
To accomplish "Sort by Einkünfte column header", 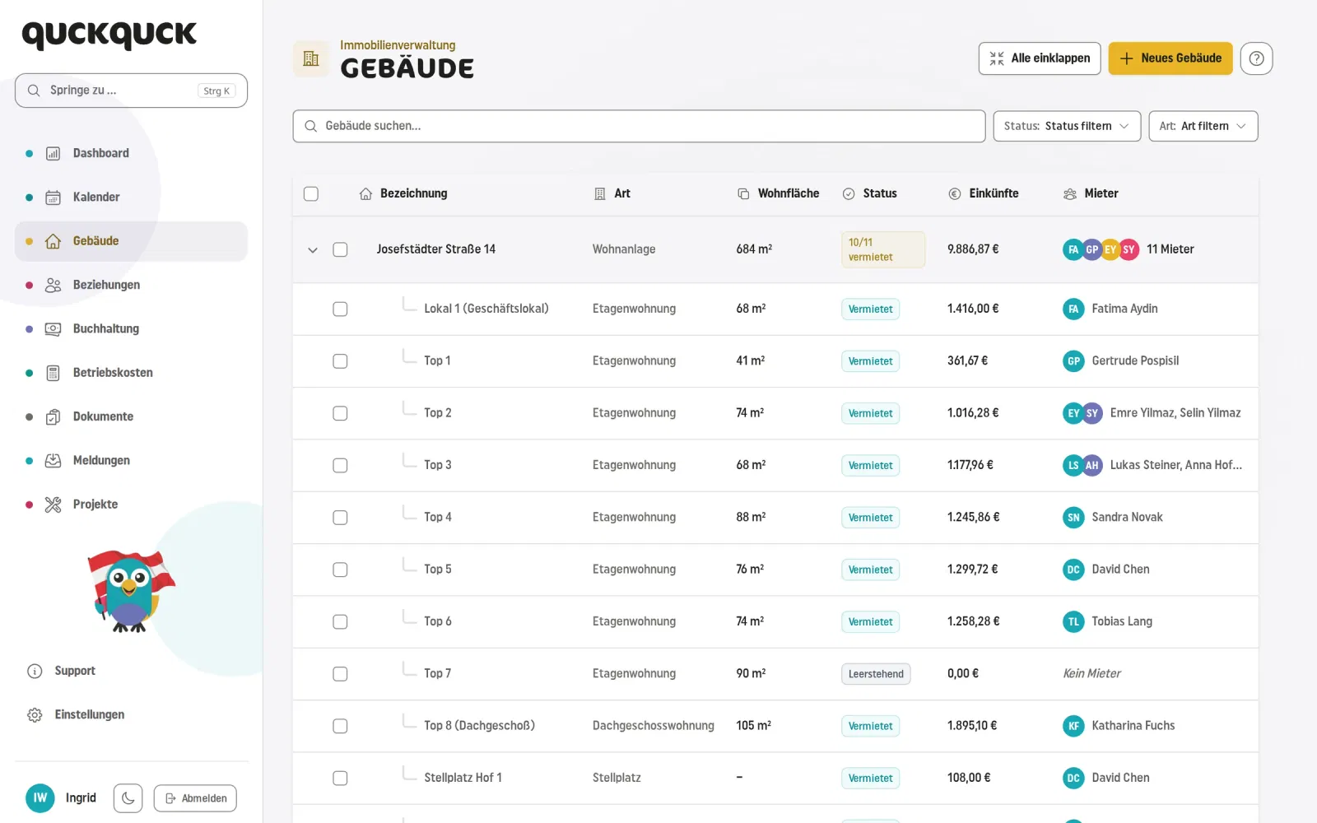I will (984, 194).
